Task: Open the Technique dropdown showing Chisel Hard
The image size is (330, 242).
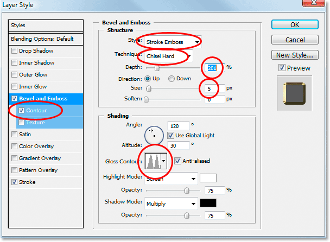Action: (x=168, y=55)
